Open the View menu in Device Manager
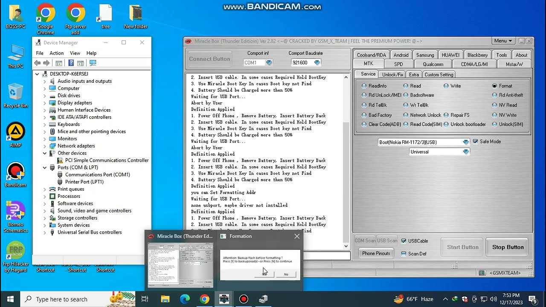This screenshot has height=307, width=546. coord(75,53)
